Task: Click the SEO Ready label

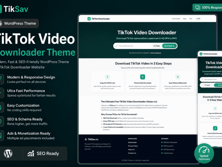Action: (x=48, y=154)
